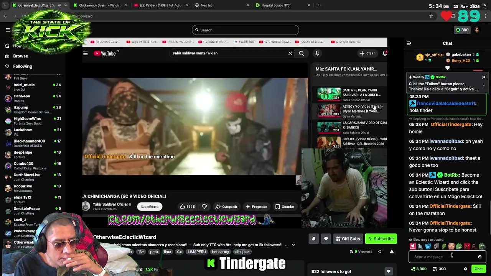Open the 390 points balance dropdown
Screen dimensions: 491x276
tap(462, 30)
